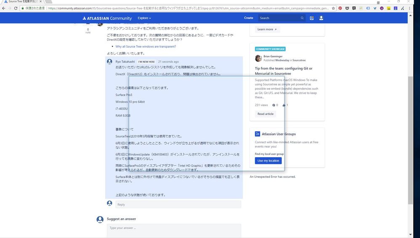Click the 'i7-4650U' line
The height and width of the screenshot is (238, 420).
(x=122, y=108)
